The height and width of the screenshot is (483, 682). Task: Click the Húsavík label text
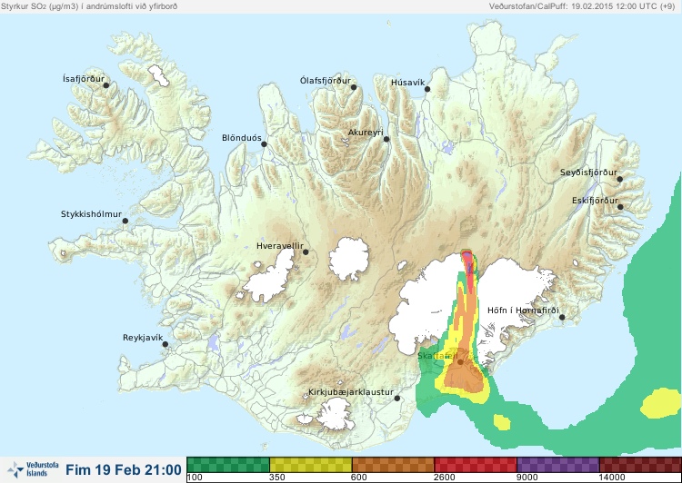407,83
